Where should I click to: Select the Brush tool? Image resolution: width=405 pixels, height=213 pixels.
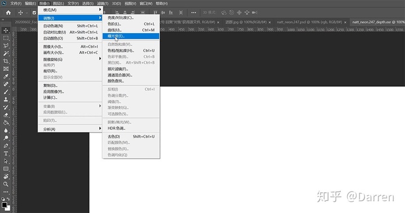click(6, 92)
